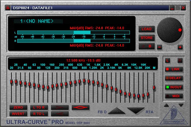Click the R channel level meter bar
This screenshot has width=191, height=127.
coord(74,41)
